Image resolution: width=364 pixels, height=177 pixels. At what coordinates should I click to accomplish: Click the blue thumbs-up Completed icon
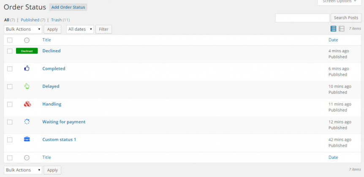coord(27,68)
